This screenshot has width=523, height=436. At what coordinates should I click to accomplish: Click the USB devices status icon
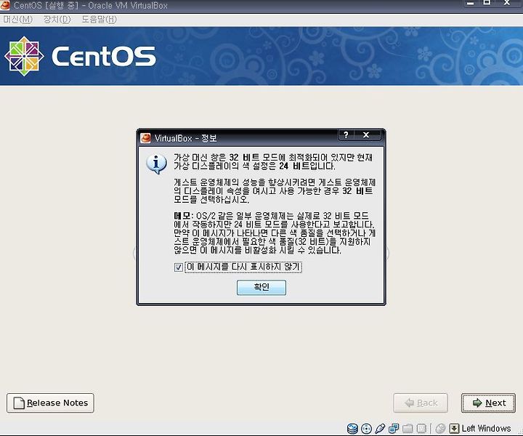[380, 429]
